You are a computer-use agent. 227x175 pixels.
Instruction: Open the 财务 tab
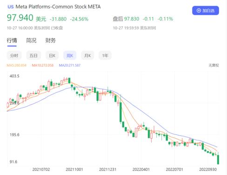tap(51, 41)
